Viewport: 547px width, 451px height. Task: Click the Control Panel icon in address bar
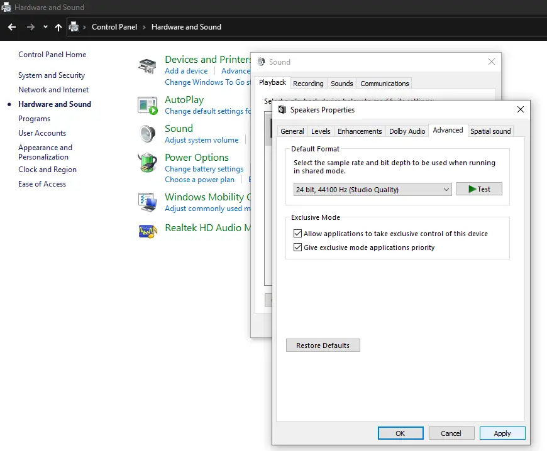click(74, 27)
